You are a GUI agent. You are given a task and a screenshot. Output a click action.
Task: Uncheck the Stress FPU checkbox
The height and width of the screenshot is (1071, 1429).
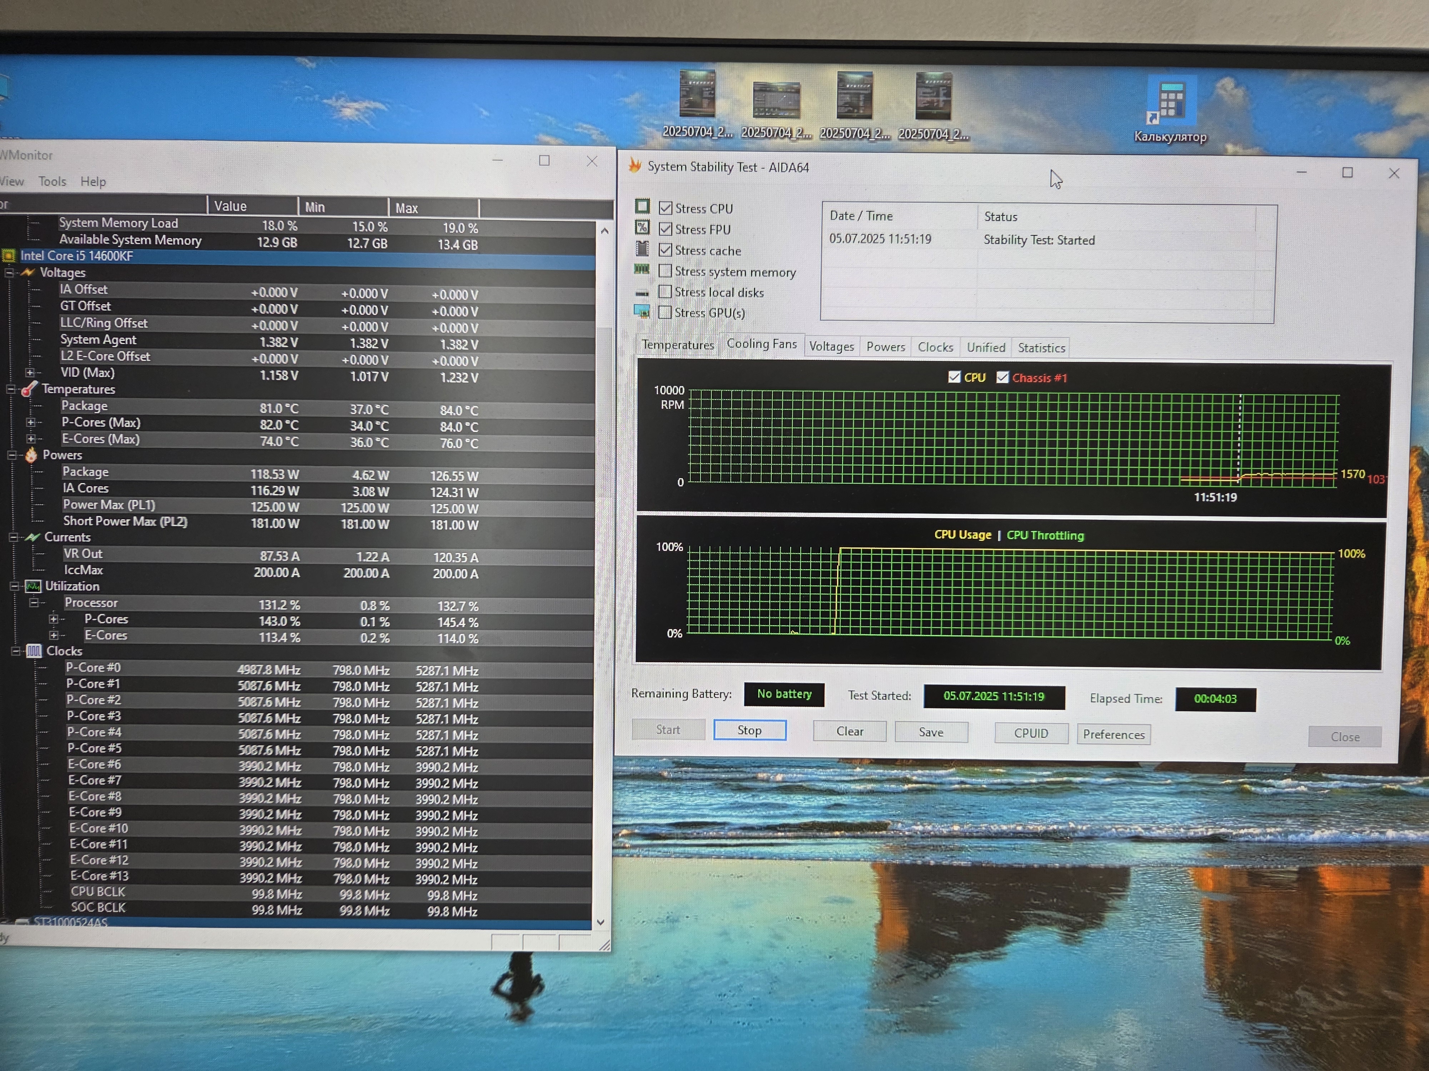665,229
